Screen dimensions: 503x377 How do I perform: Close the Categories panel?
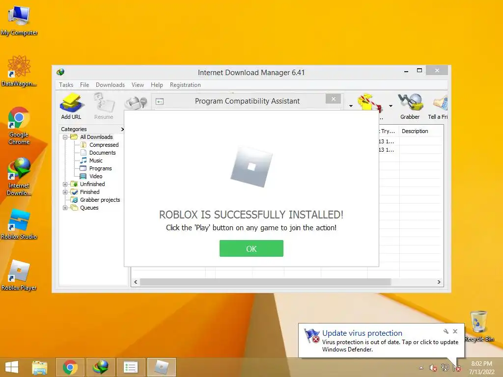tap(122, 129)
